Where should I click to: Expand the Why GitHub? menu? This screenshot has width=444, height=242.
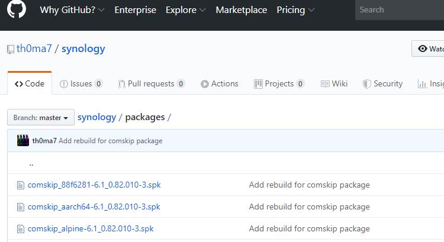click(x=72, y=10)
